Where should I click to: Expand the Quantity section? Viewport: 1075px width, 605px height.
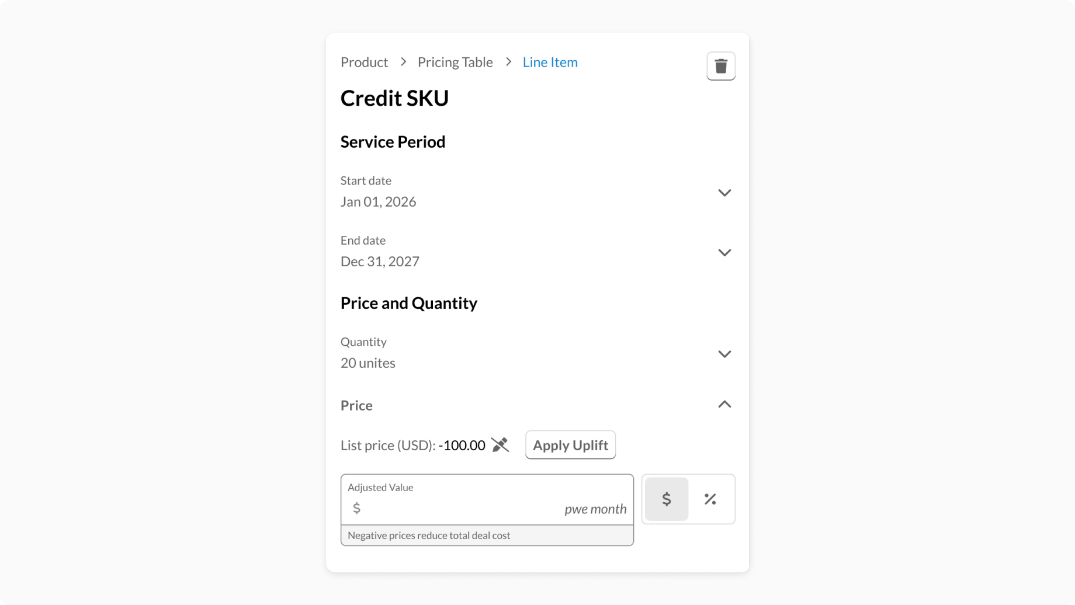(x=724, y=354)
